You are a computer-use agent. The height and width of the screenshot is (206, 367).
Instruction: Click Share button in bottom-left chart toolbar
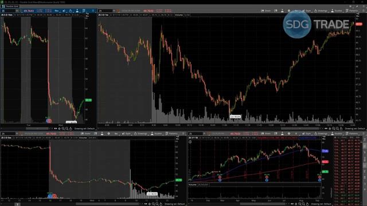point(85,133)
